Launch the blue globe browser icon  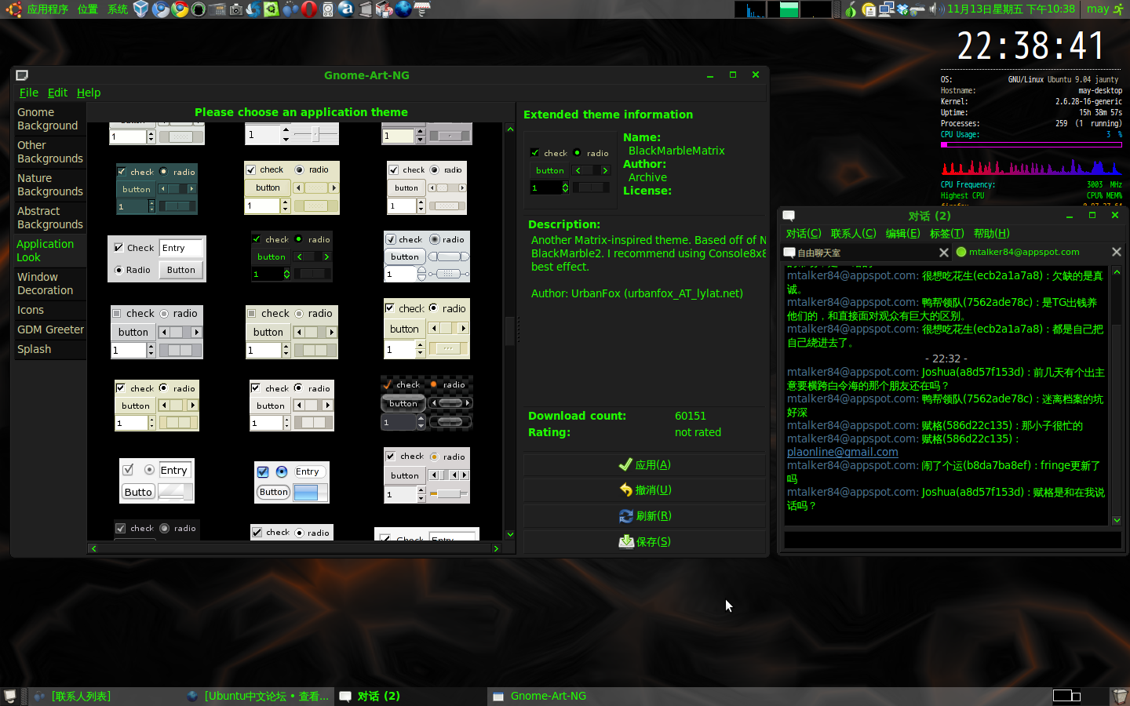(403, 9)
